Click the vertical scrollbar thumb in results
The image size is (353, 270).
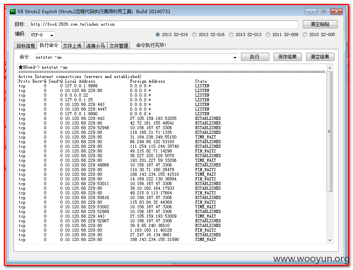[x=330, y=132]
